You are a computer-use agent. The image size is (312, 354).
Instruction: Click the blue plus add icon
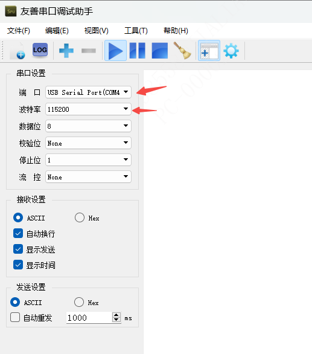(x=66, y=51)
